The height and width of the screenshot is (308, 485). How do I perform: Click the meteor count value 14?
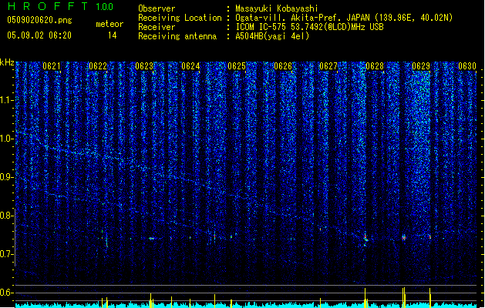(113, 35)
